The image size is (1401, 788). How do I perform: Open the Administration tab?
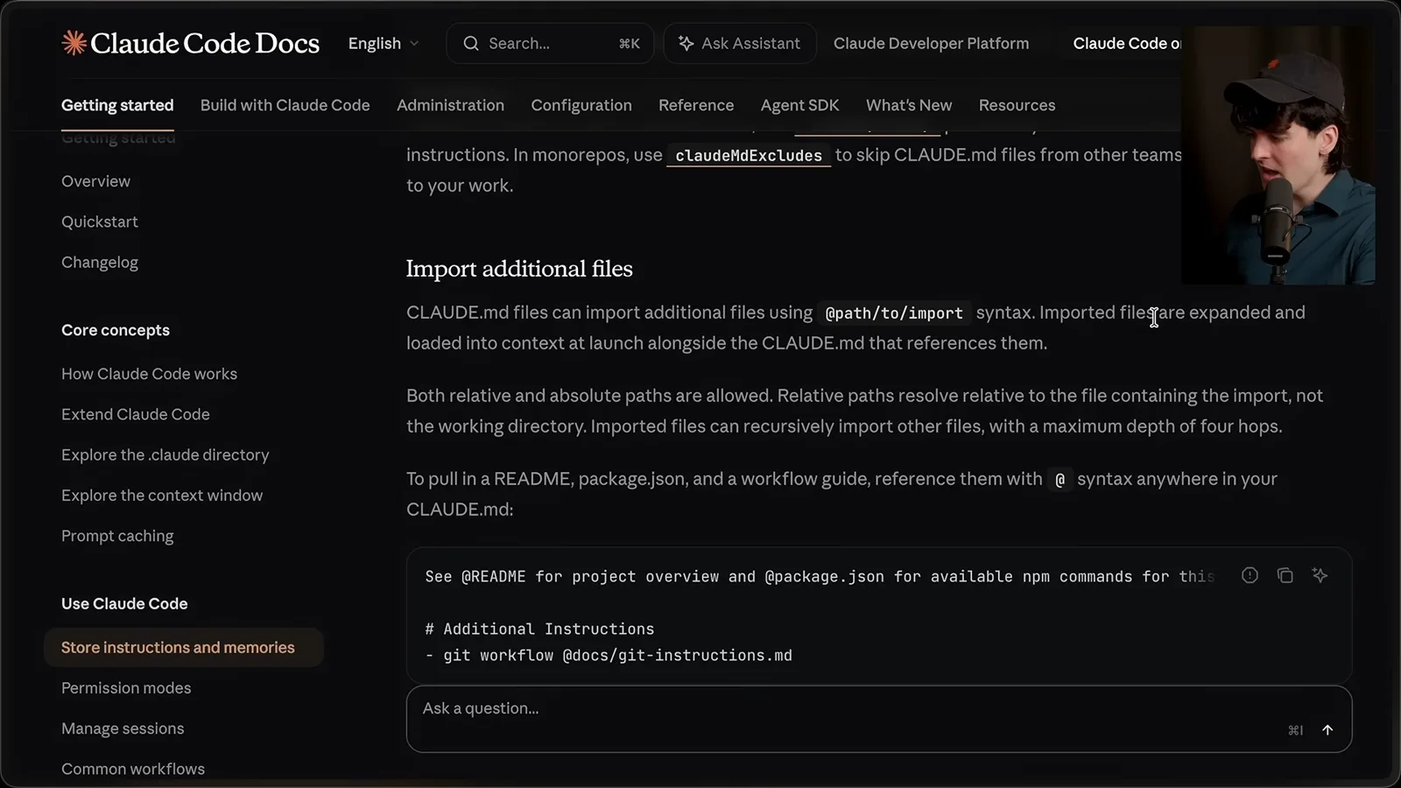(x=450, y=105)
